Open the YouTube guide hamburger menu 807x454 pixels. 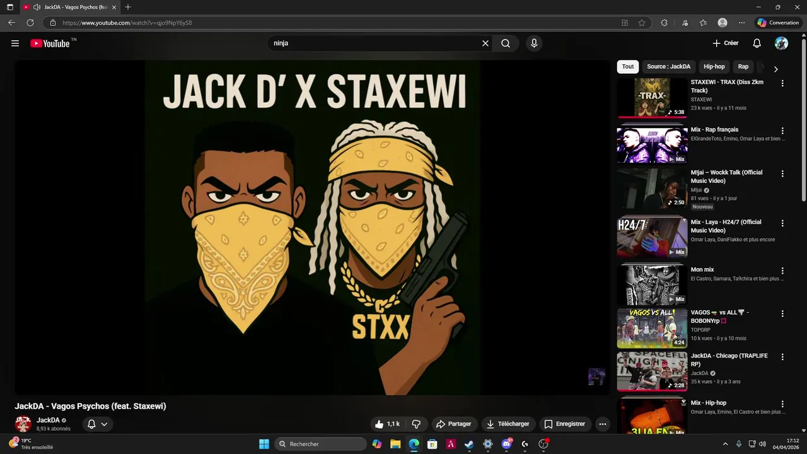(15, 44)
